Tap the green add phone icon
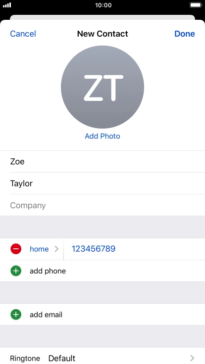 click(x=16, y=271)
